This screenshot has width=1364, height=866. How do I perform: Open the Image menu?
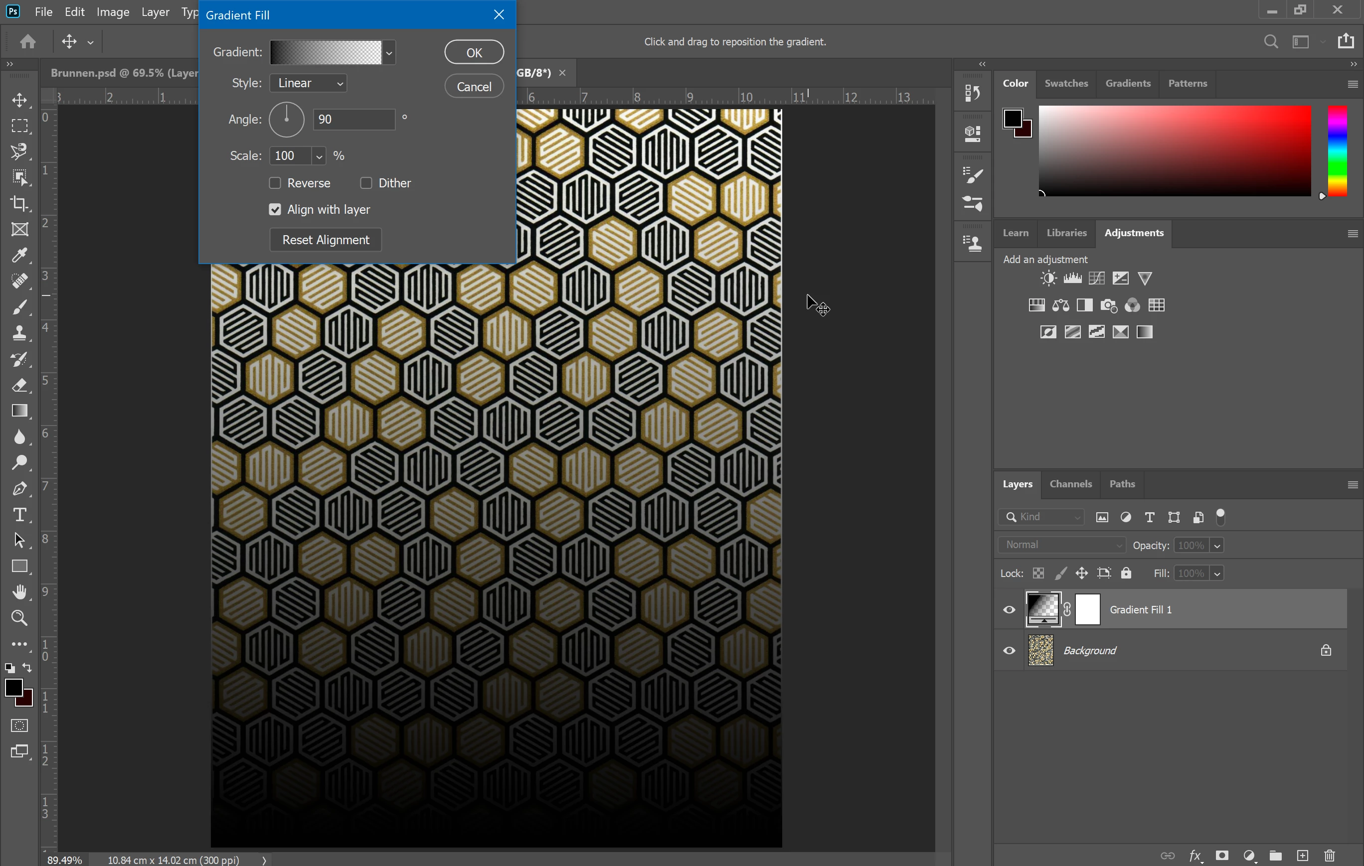click(x=113, y=12)
